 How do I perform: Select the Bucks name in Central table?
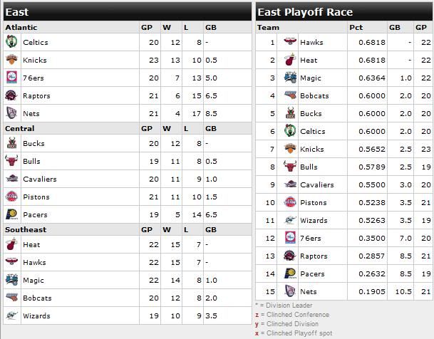(x=33, y=143)
